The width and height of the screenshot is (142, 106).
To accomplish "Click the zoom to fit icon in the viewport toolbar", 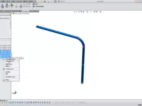I will [75, 12].
